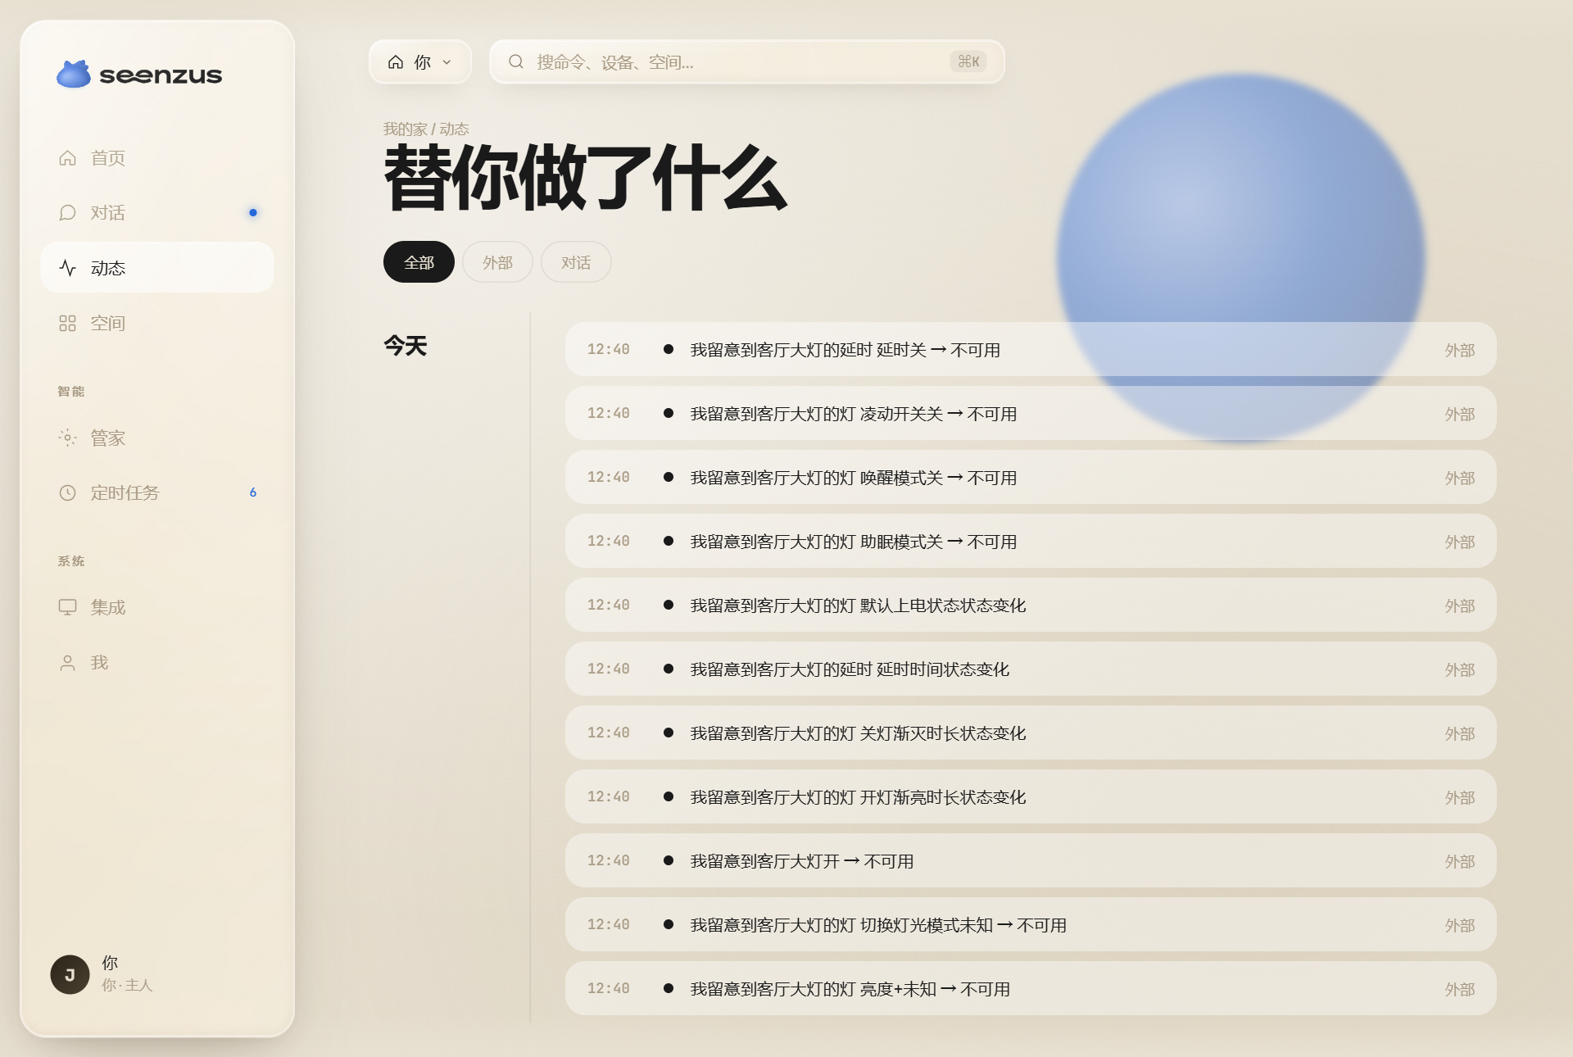Screen dimensions: 1573x1057
Task: Open the entry 关灯渐灭时长状态变化
Action: click(x=1031, y=733)
